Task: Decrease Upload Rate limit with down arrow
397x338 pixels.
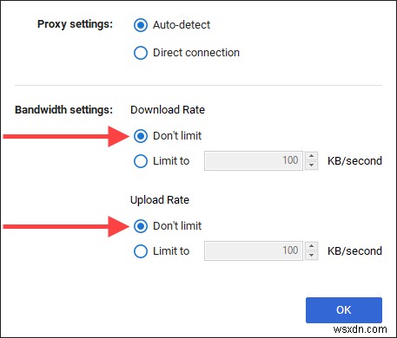Action: (311, 256)
